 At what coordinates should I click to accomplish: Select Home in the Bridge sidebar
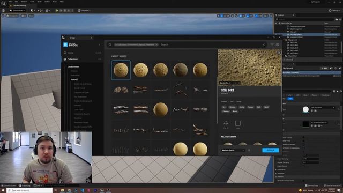click(70, 53)
